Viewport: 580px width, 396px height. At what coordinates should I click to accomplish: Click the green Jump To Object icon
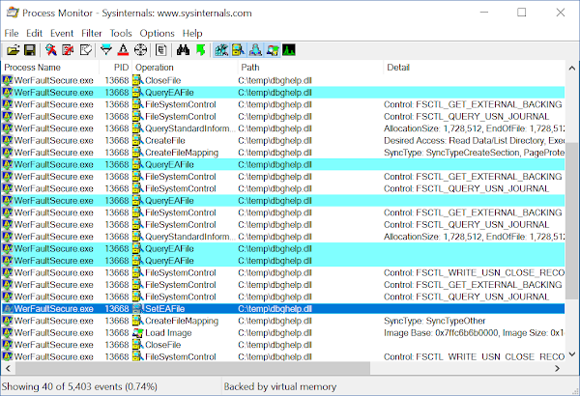pyautogui.click(x=199, y=49)
